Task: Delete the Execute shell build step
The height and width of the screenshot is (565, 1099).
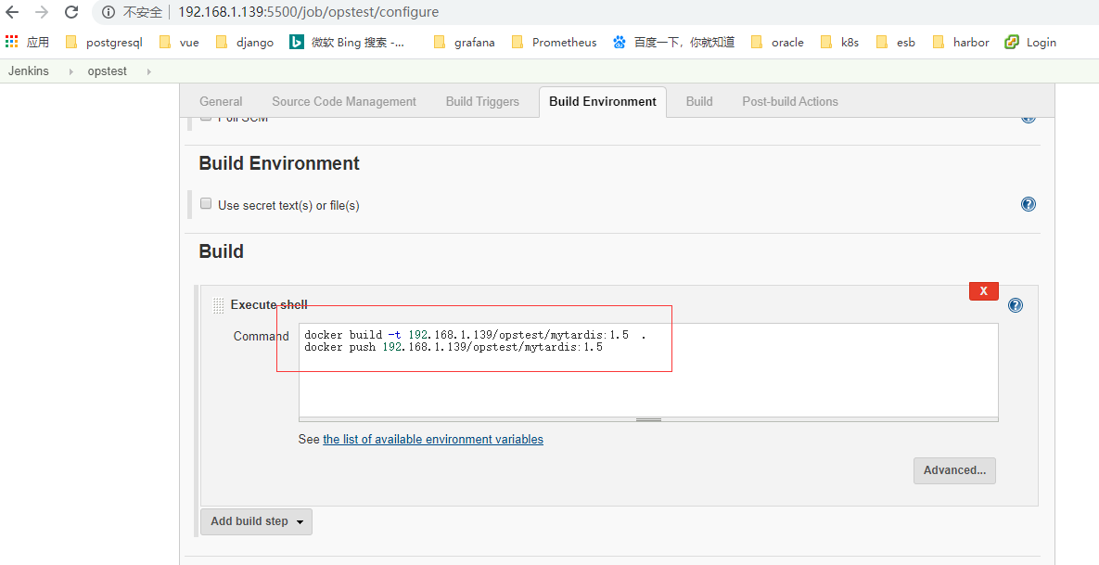Action: pos(983,291)
